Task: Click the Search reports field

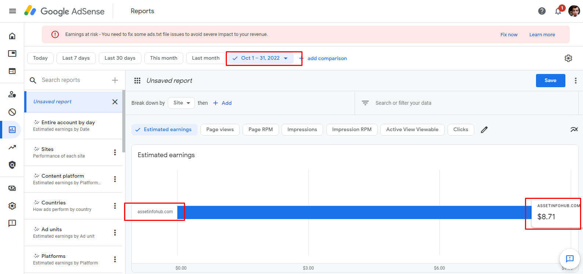Action: tap(73, 80)
